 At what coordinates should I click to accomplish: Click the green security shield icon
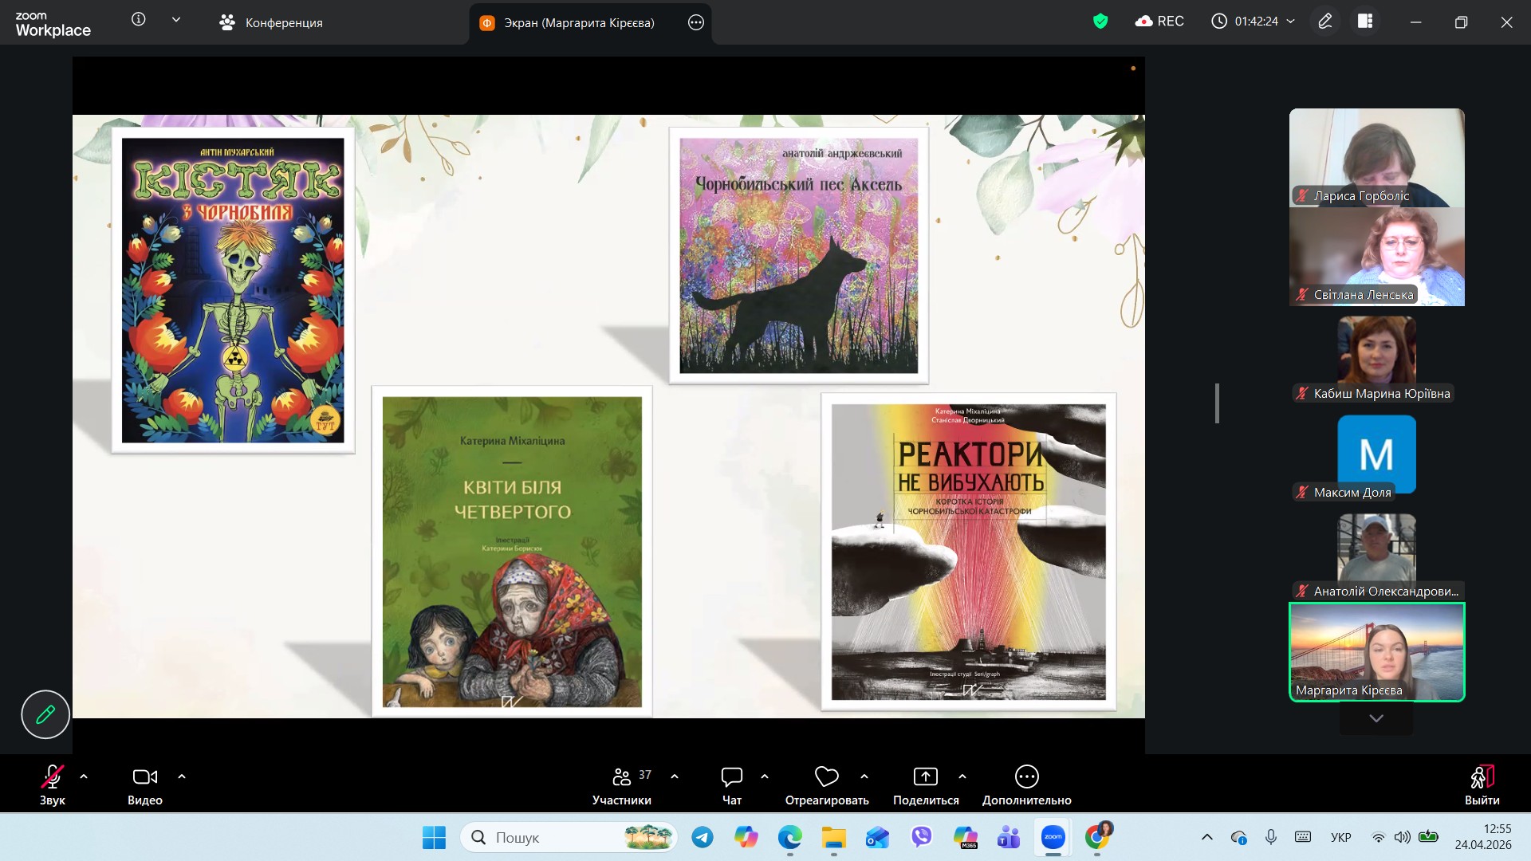coord(1100,22)
